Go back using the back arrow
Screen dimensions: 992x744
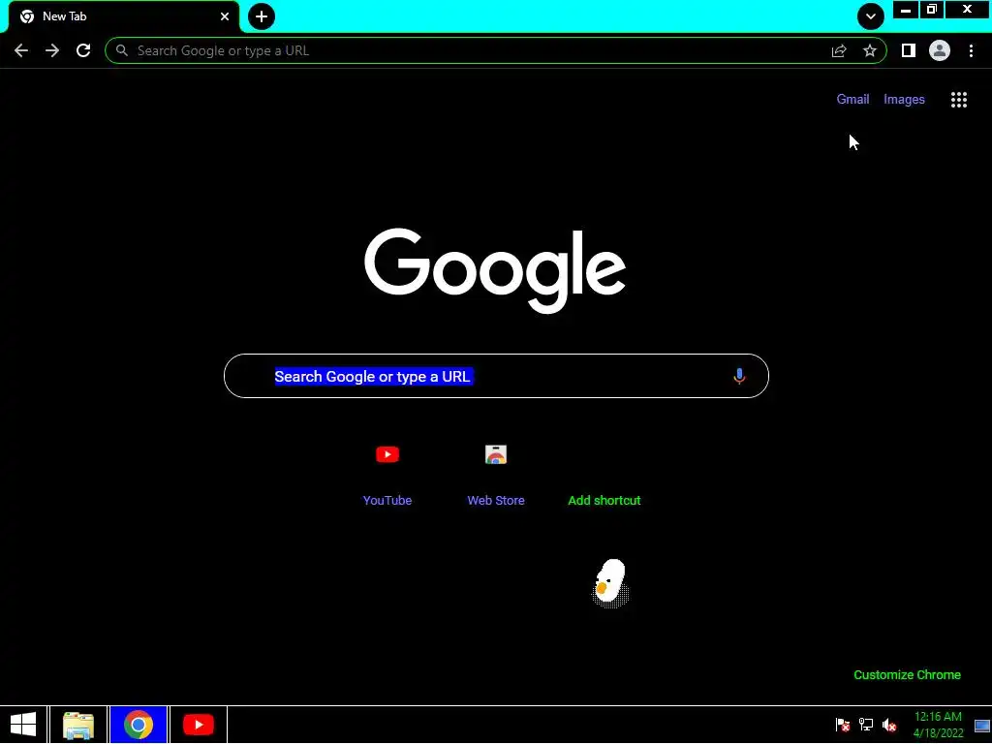pos(21,50)
